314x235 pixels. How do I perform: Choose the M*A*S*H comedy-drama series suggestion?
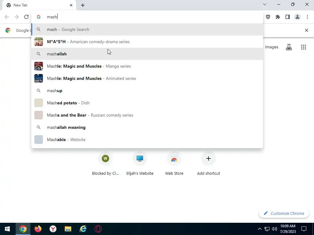(147, 42)
